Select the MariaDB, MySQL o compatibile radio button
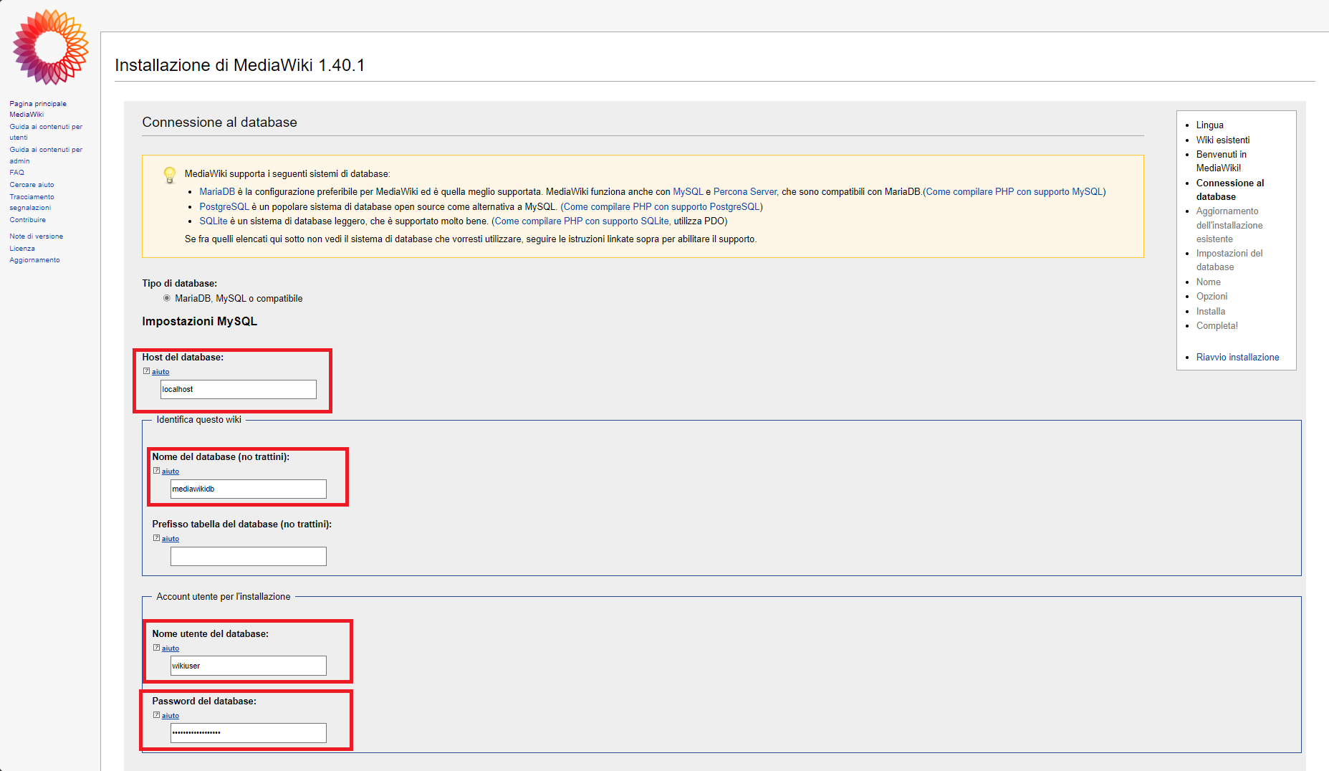This screenshot has height=771, width=1329. (x=167, y=299)
